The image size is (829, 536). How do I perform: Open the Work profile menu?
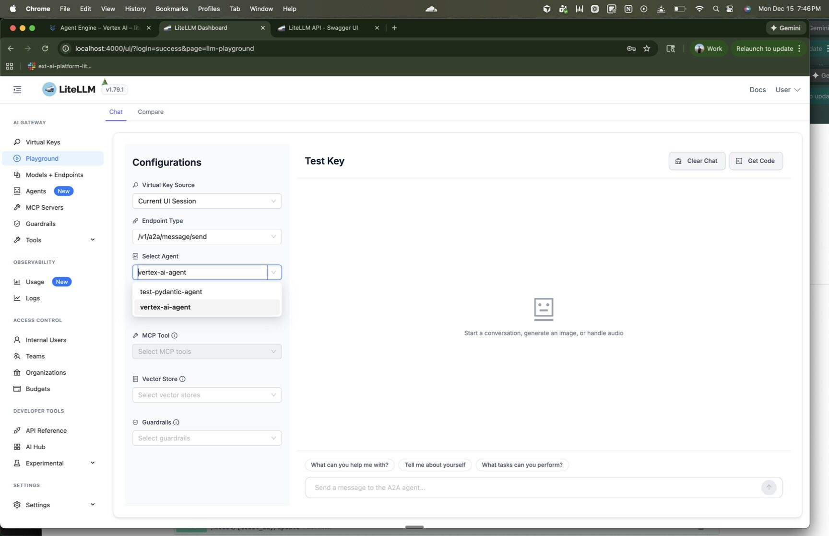(709, 48)
